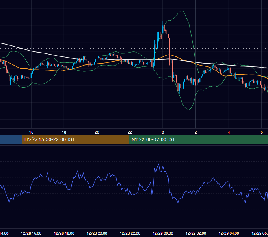Click the 12/28 22:00 date label
The image size is (268, 237).
pyautogui.click(x=130, y=233)
